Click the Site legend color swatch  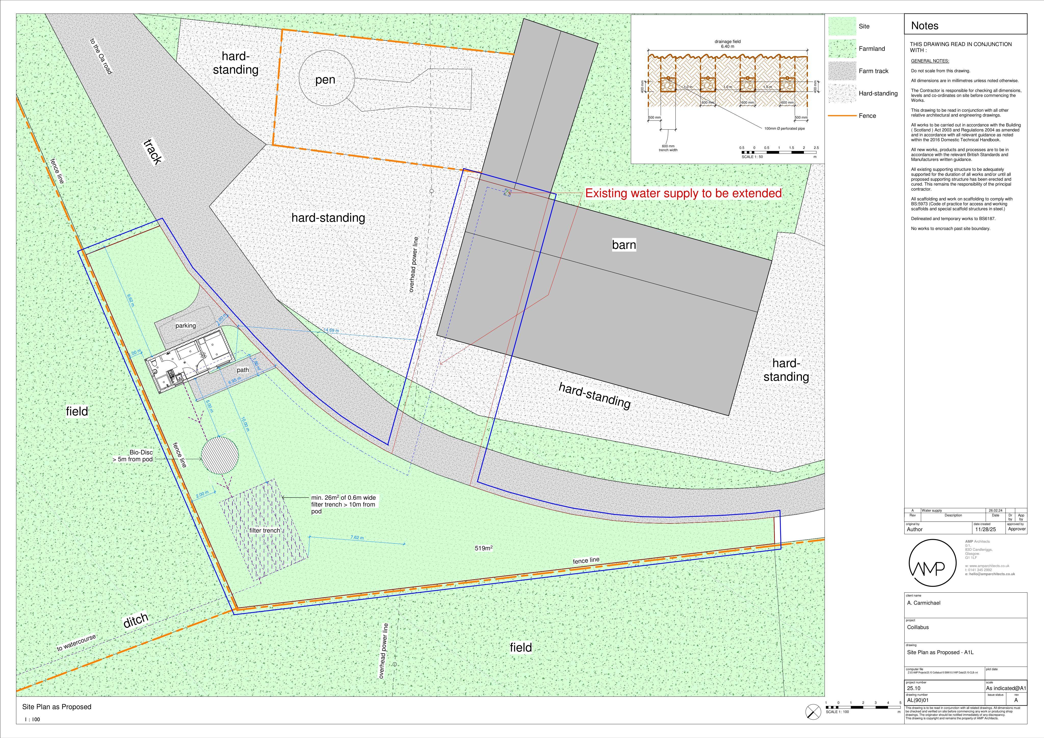(x=842, y=26)
